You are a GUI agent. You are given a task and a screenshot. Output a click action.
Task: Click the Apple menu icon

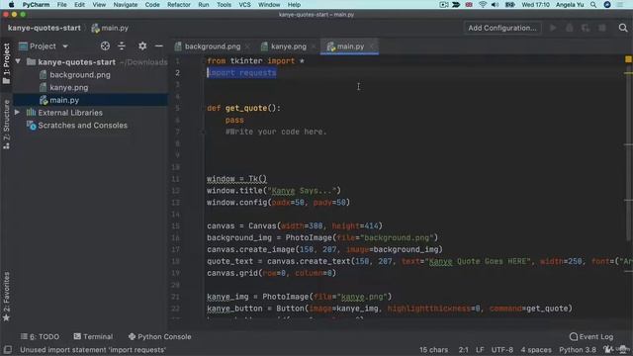point(11,4)
